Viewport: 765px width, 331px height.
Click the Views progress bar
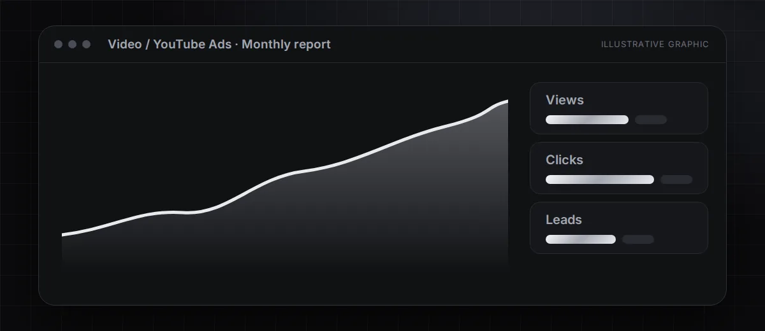(587, 120)
